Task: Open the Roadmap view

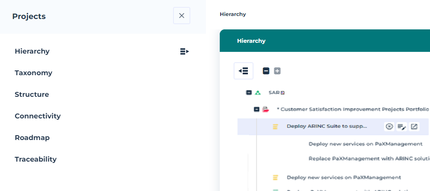Action: point(32,138)
